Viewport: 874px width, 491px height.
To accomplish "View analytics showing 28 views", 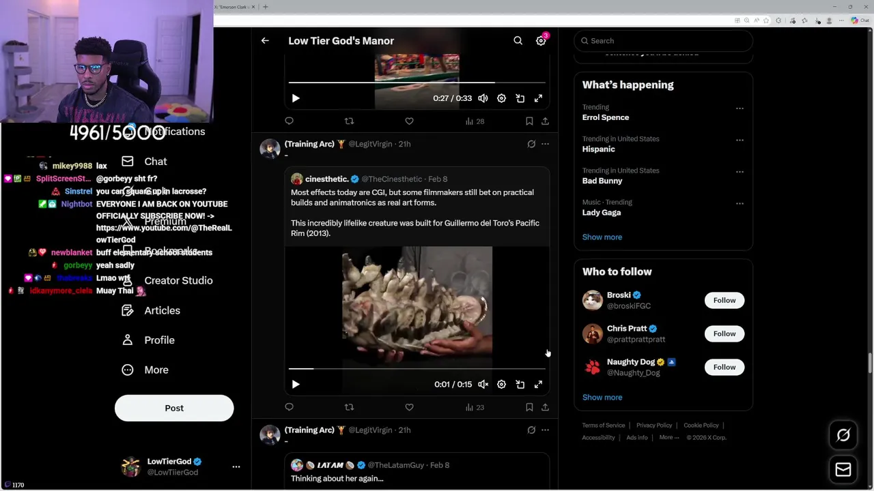I will pyautogui.click(x=475, y=121).
